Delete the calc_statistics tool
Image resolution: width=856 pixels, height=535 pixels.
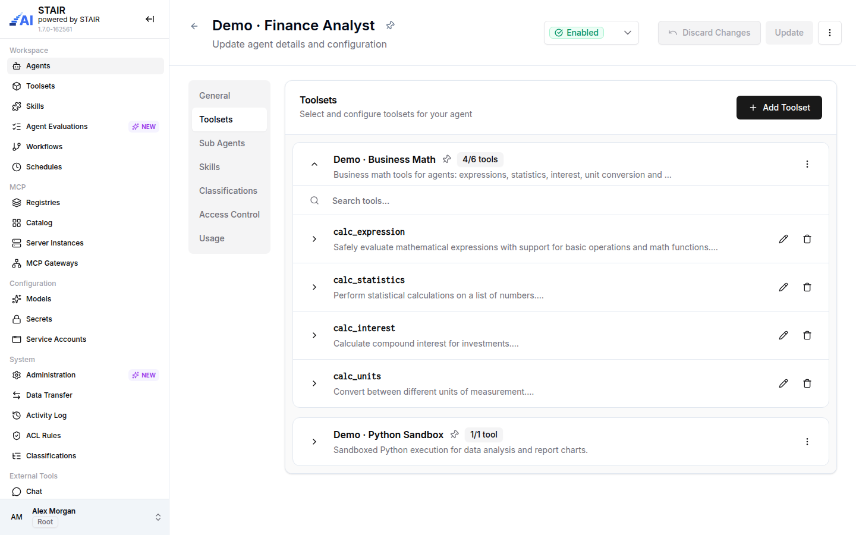click(807, 287)
